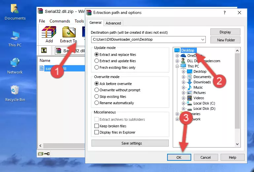Expand the DLL Downloader.com tree node
254x172 pixels.
click(177, 61)
